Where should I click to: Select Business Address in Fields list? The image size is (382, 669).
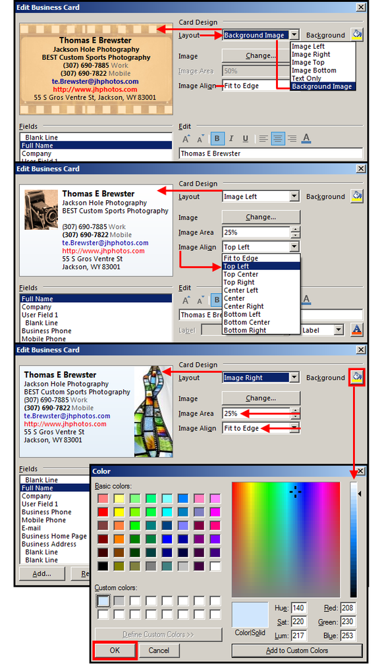click(x=55, y=544)
